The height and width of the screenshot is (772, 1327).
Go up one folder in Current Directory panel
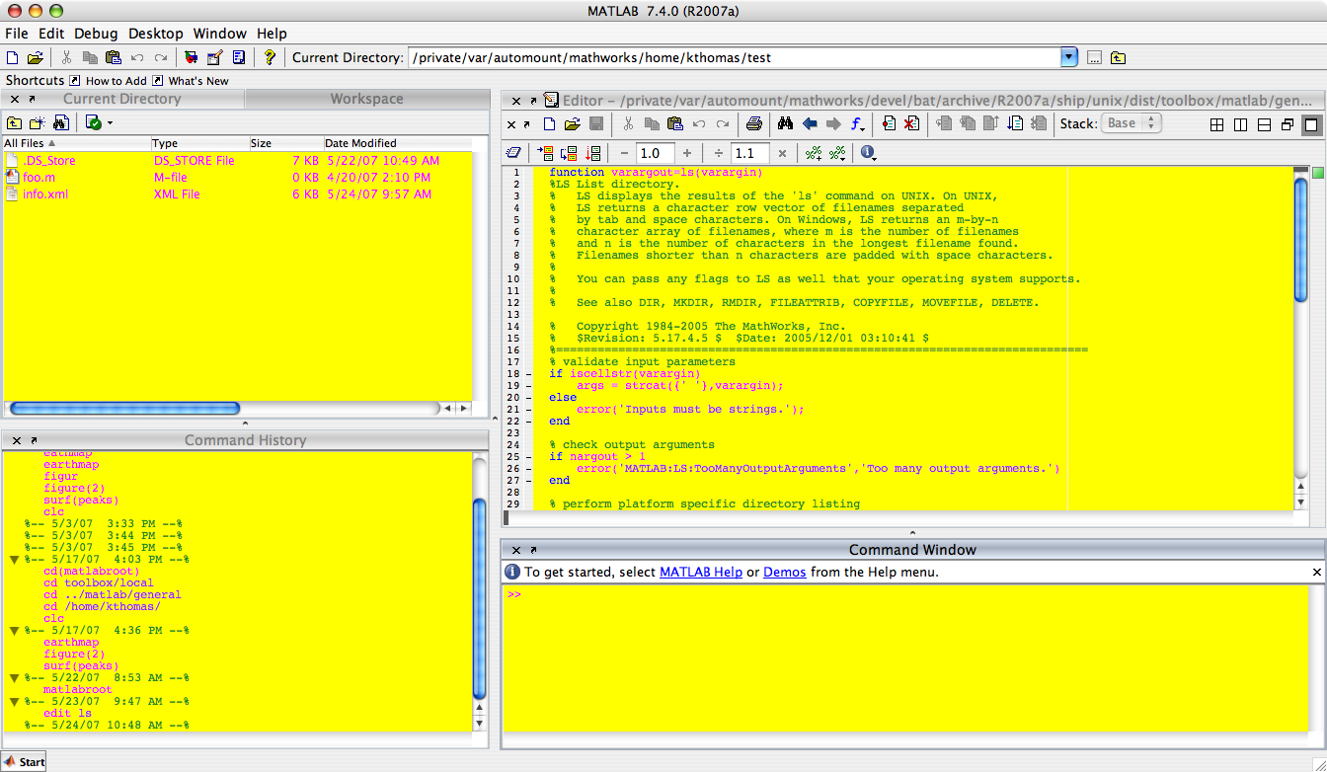coord(15,123)
